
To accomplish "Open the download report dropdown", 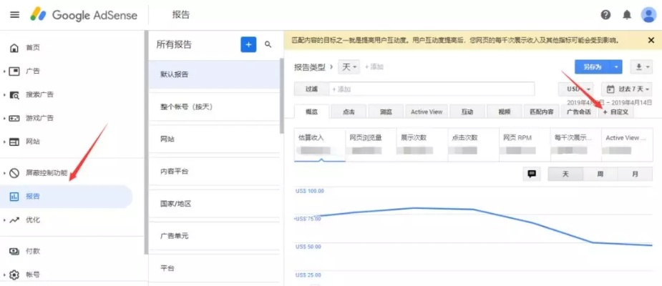I will point(641,66).
